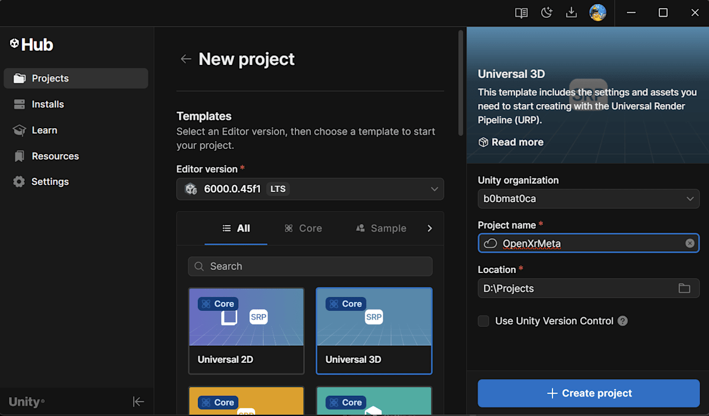Click the cloud icon in the Project name field
The width and height of the screenshot is (709, 416).
(x=490, y=243)
